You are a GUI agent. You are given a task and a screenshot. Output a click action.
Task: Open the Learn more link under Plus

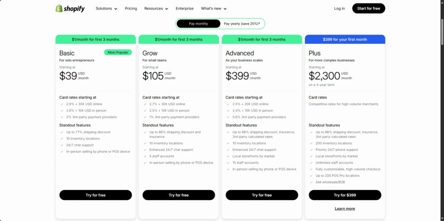[345, 208]
